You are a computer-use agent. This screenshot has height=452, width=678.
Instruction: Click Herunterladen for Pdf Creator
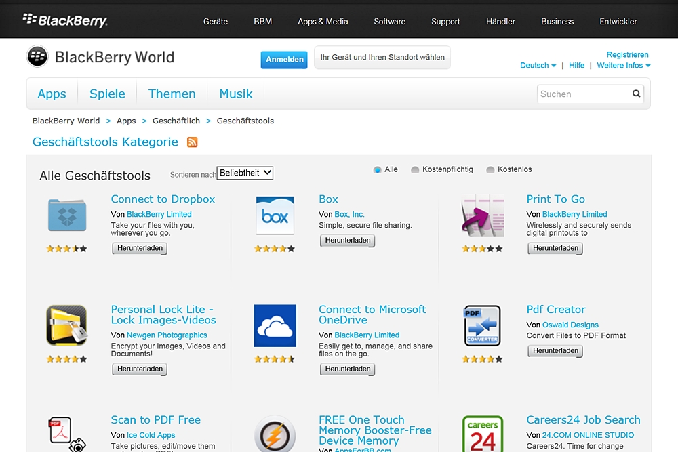pos(555,350)
